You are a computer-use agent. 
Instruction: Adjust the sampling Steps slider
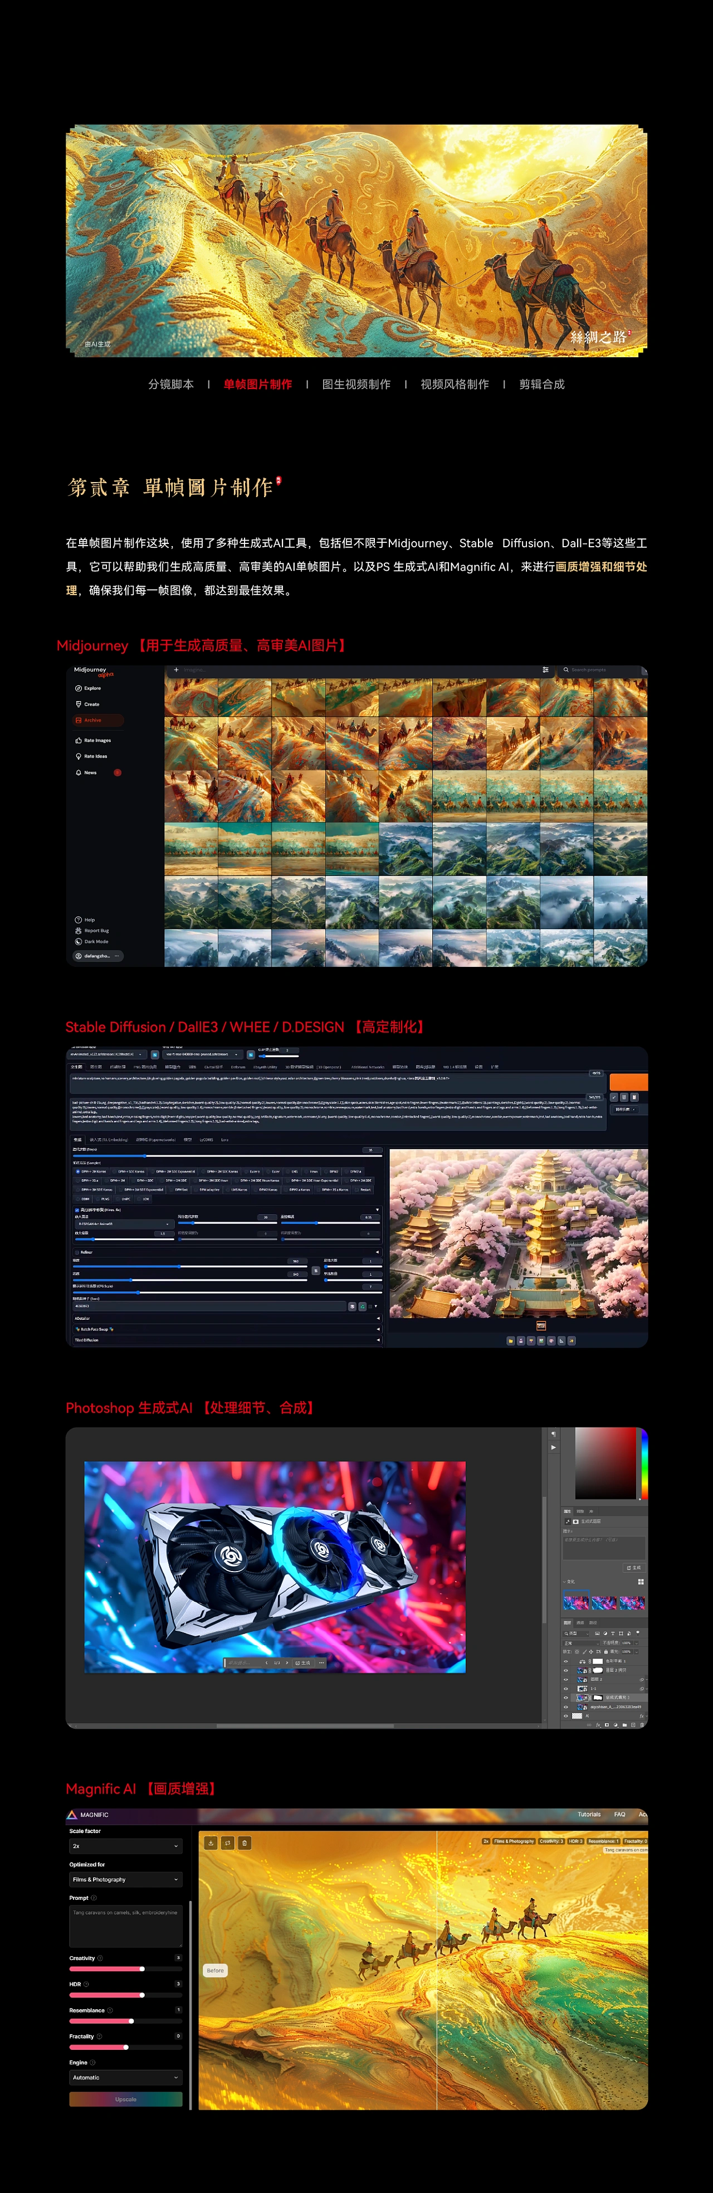(228, 1156)
